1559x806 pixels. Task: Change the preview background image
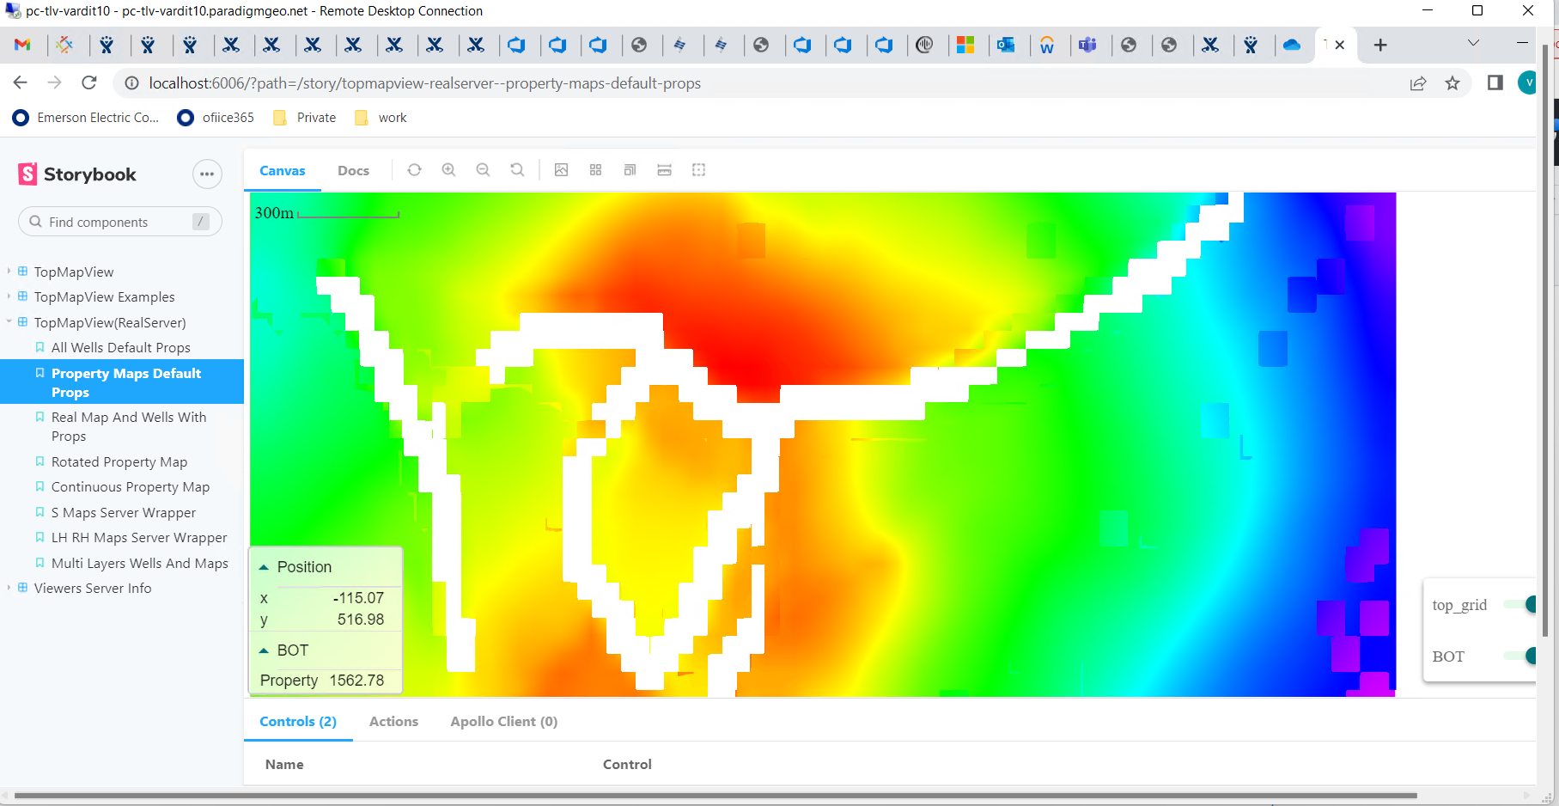562,169
